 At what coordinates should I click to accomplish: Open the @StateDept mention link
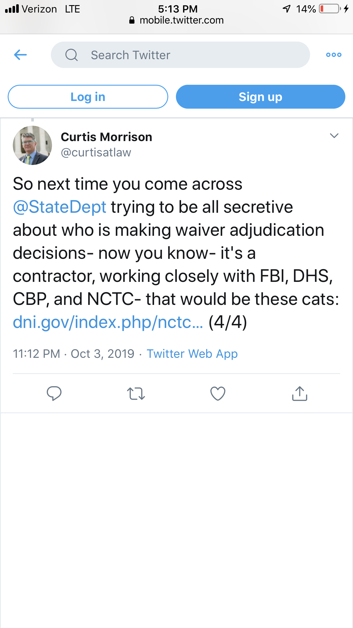[60, 207]
